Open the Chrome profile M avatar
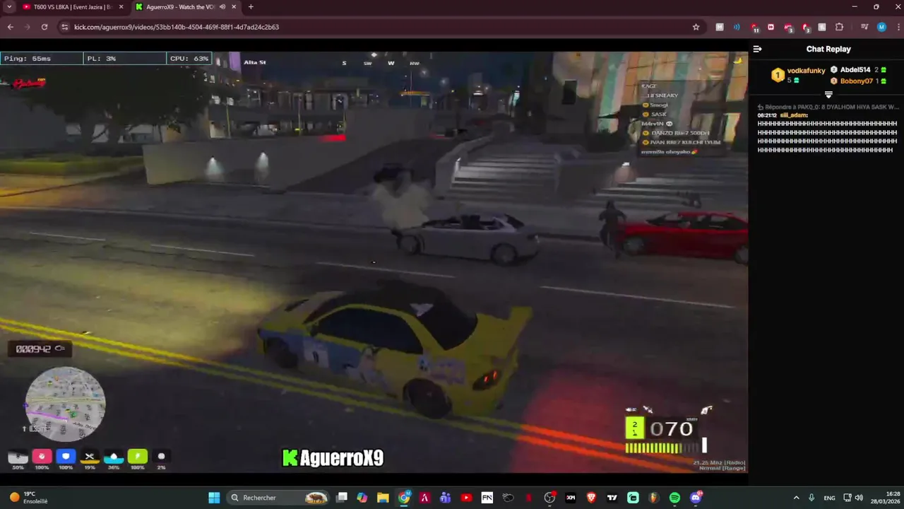 tap(881, 27)
